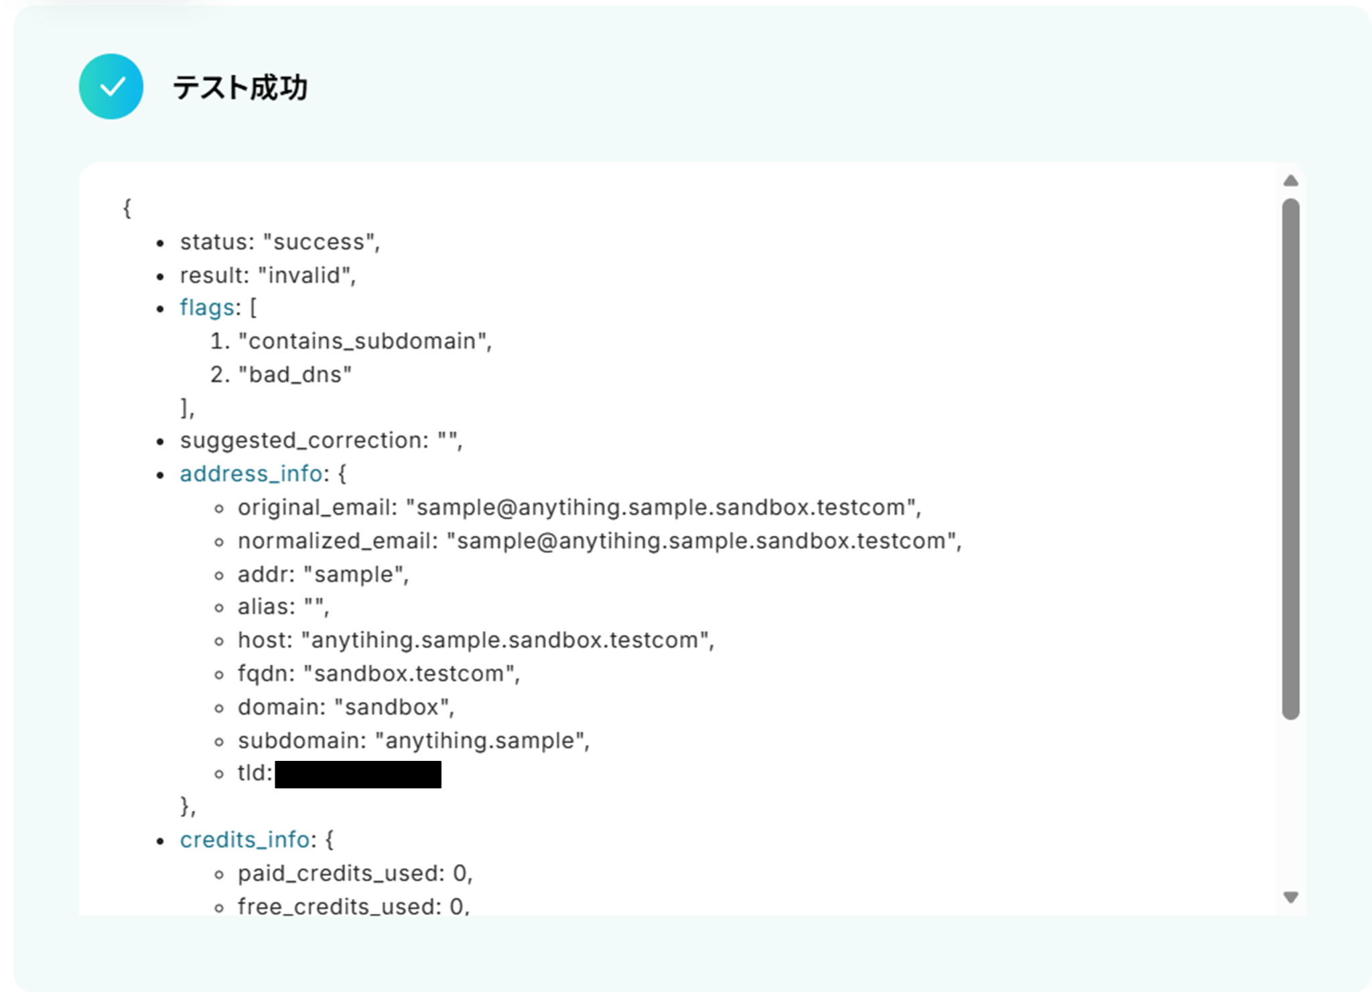The image size is (1372, 992).
Task: Click the fqdn sandbox.testcom line
Action: (379, 673)
